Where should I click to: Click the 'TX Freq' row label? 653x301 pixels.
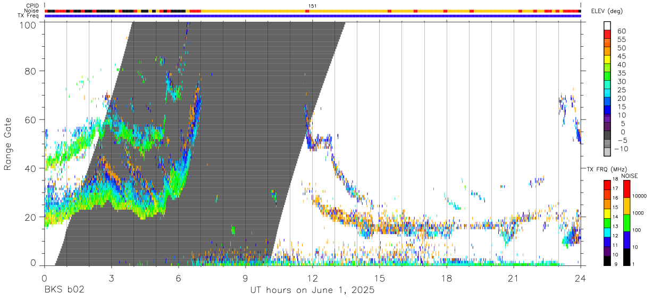28,16
